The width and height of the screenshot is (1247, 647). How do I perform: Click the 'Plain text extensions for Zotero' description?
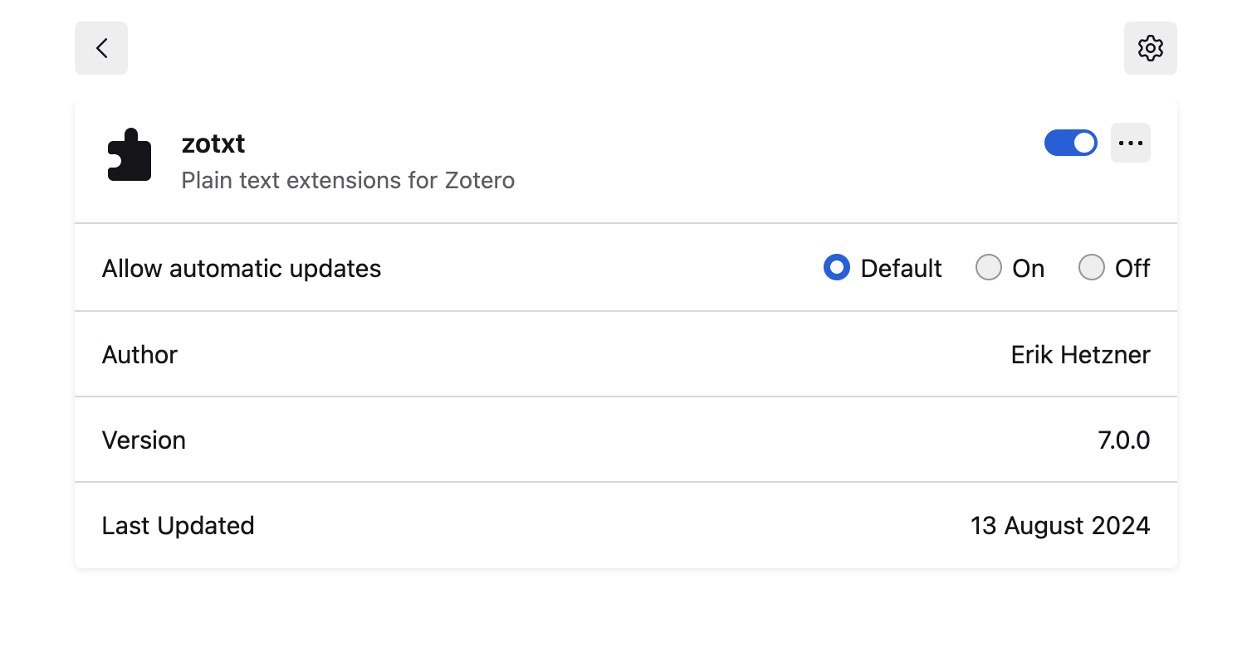coord(348,180)
